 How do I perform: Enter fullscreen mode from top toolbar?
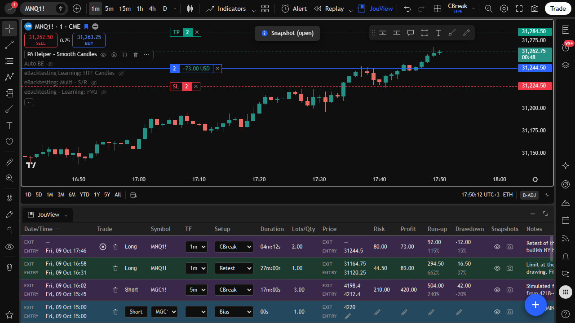pos(519,9)
